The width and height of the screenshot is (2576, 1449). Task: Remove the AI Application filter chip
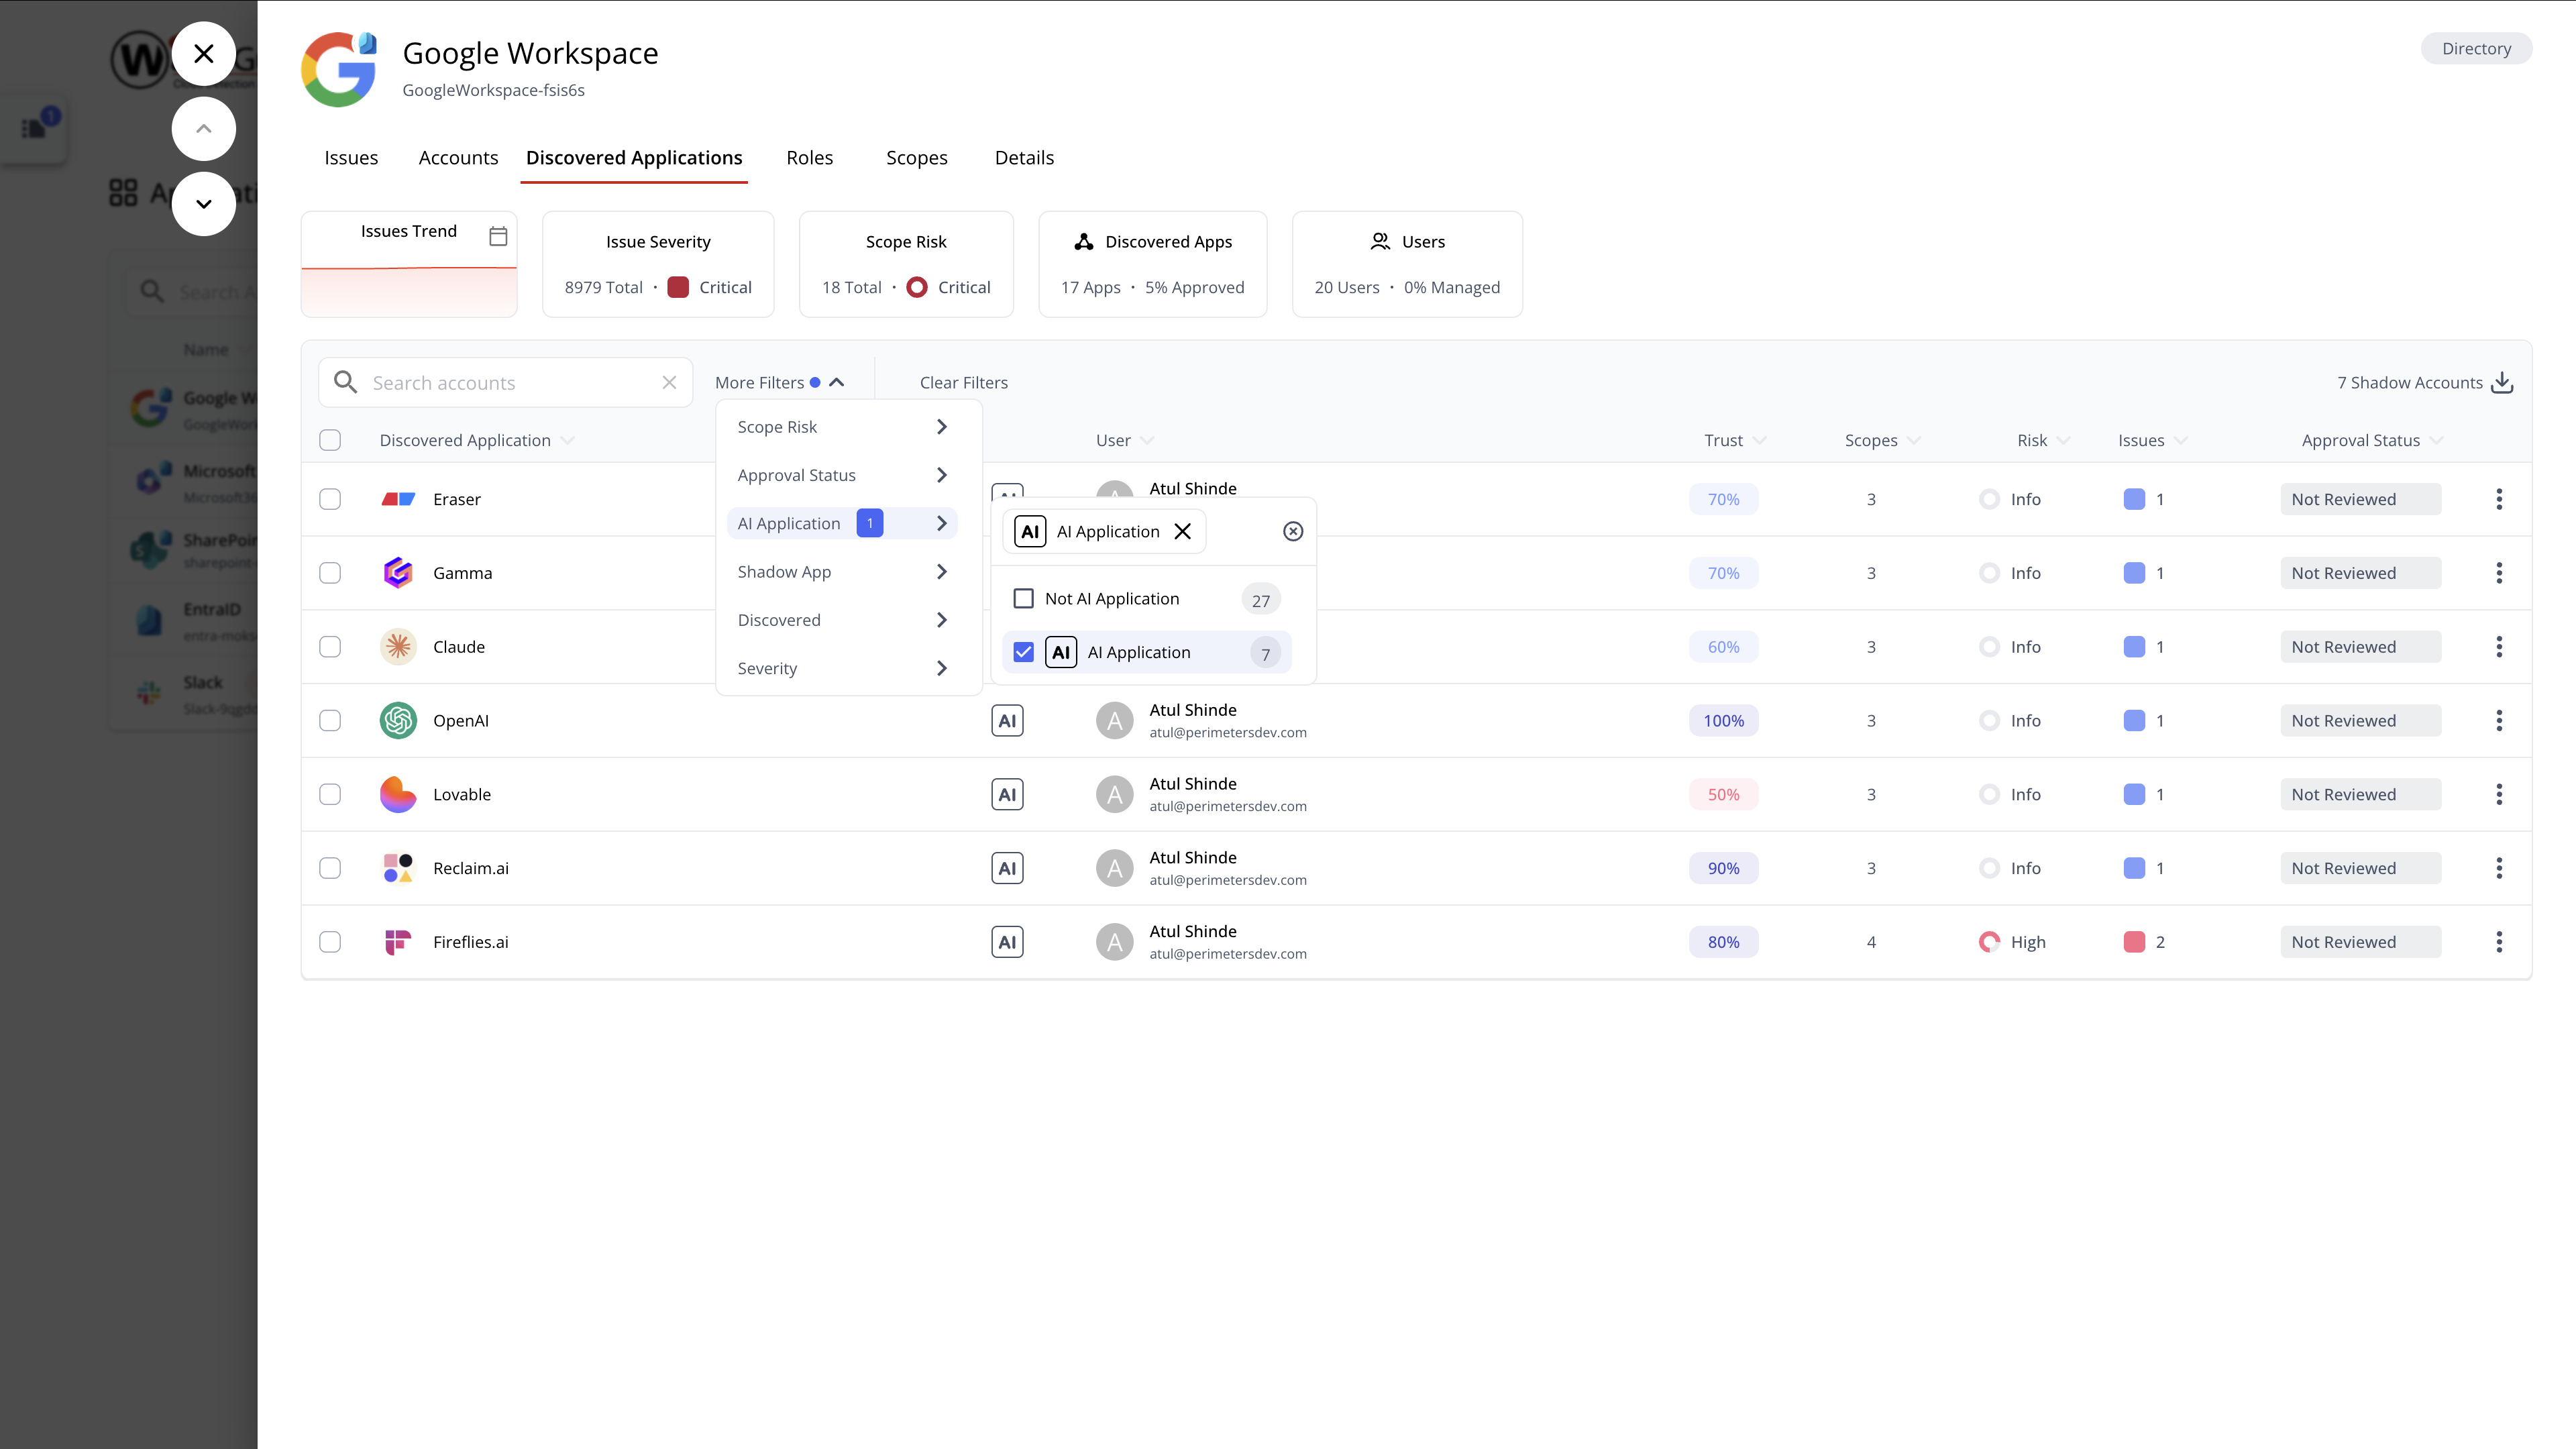pyautogui.click(x=1183, y=532)
